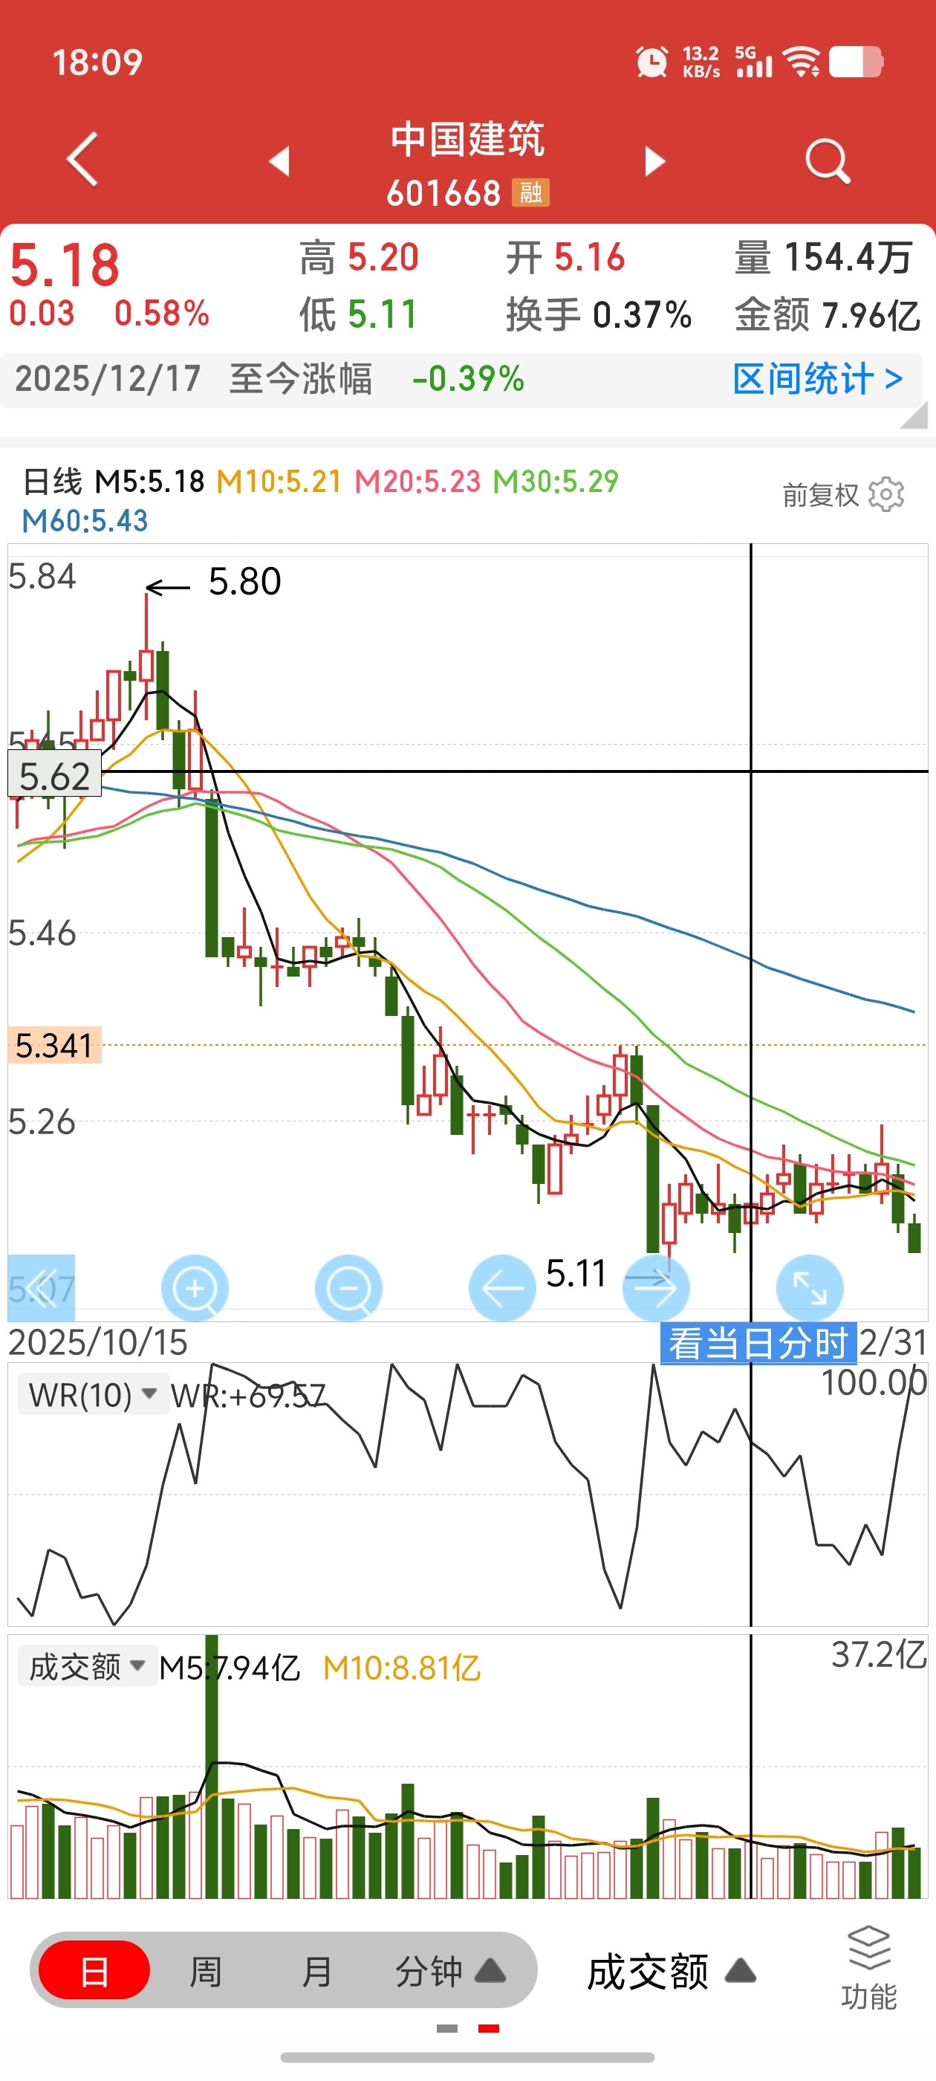
Task: Jump to earliest data double-arrow button
Action: pyautogui.click(x=41, y=1288)
